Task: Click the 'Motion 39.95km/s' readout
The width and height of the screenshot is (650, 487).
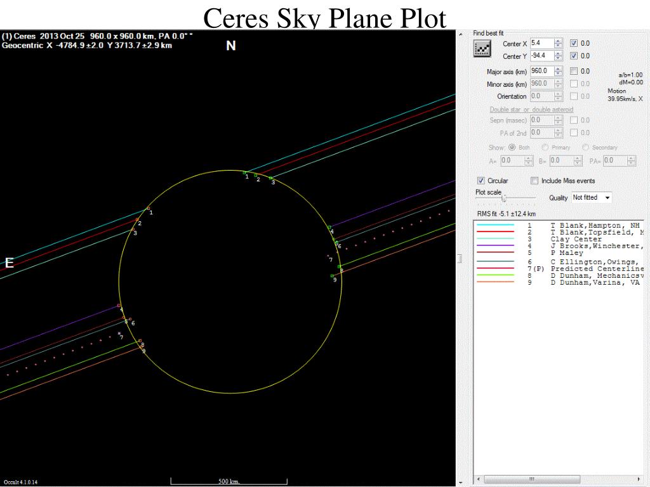Action: pos(625,95)
